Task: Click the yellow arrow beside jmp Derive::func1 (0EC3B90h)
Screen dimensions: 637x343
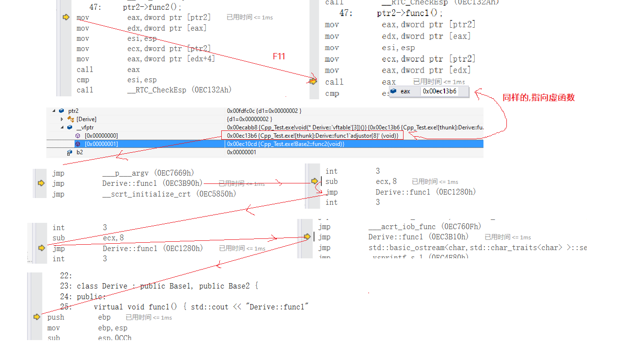Action: [x=41, y=183]
